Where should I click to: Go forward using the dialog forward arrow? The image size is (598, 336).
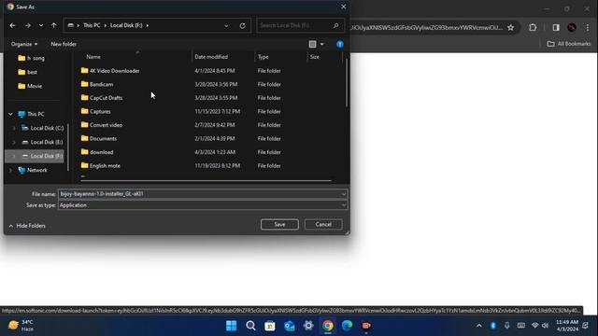pos(27,25)
